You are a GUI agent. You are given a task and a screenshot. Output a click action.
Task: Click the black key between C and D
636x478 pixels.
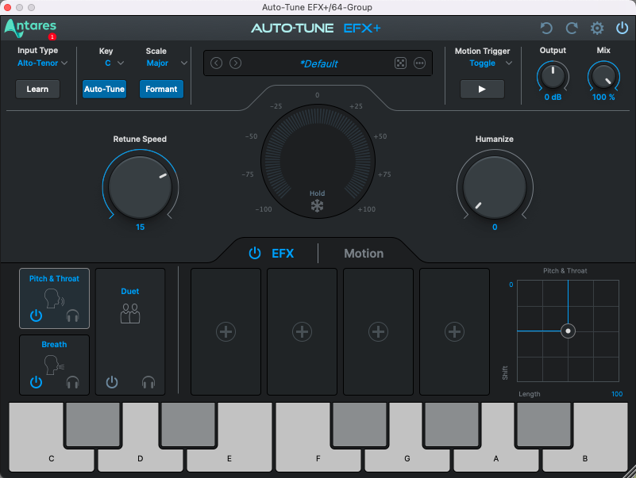click(93, 425)
